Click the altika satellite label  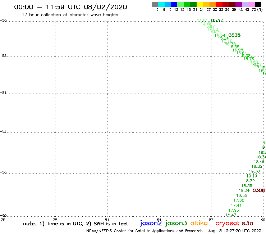point(199,223)
